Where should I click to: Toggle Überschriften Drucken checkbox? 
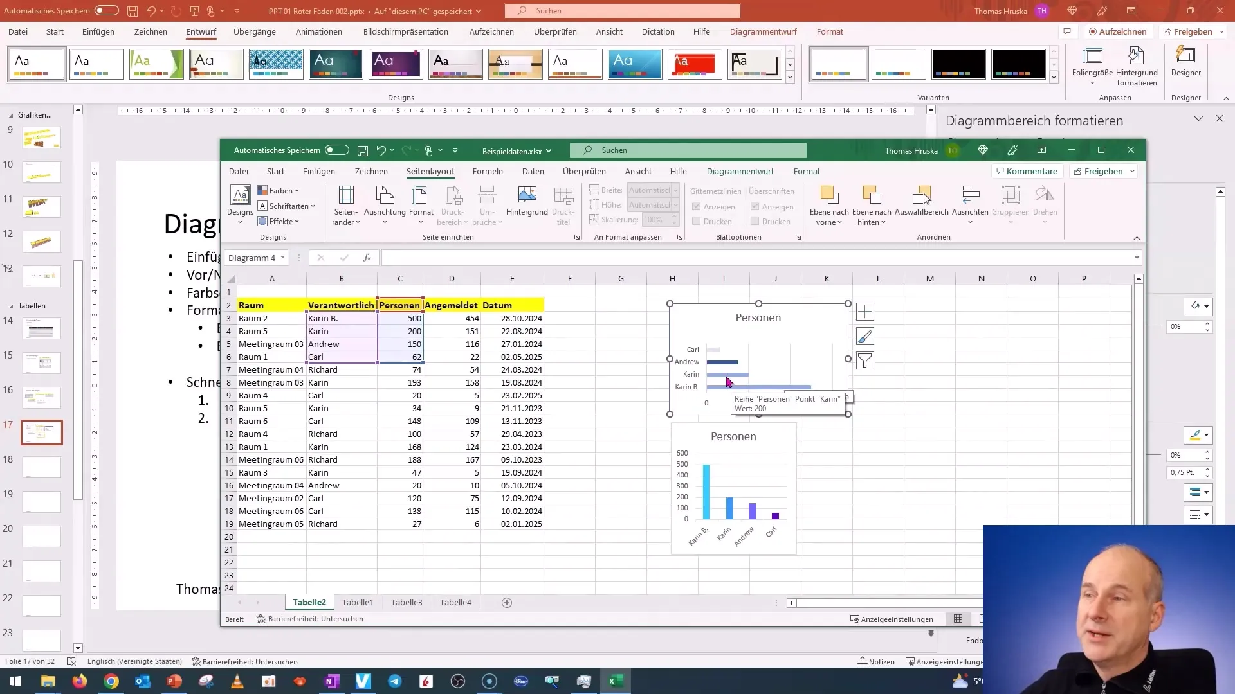[x=755, y=221]
